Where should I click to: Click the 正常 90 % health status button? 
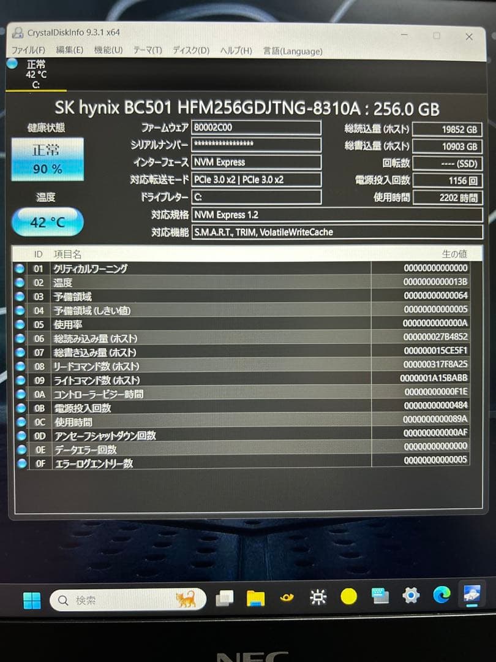tap(47, 159)
